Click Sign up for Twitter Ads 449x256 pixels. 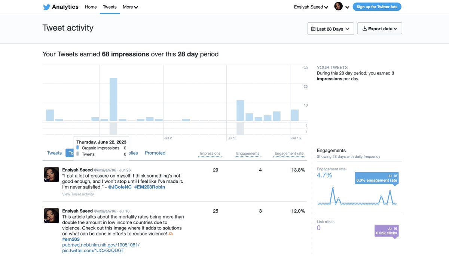tap(377, 7)
